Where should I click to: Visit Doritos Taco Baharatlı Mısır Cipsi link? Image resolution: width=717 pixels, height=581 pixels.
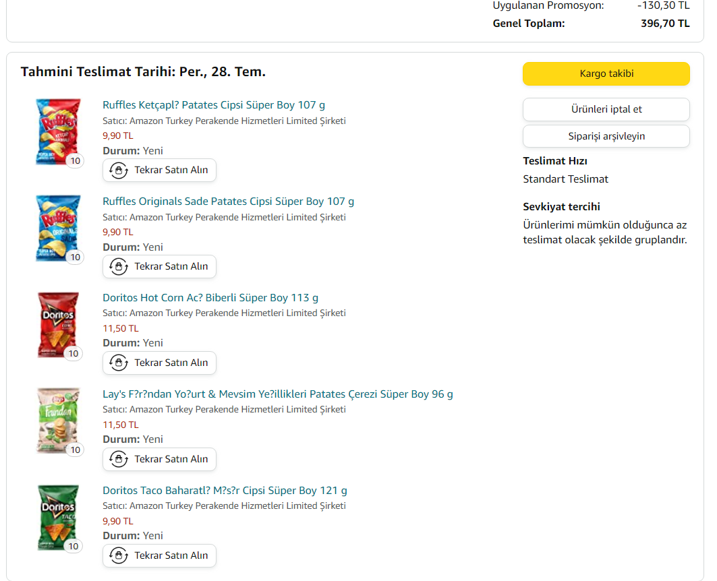click(225, 491)
